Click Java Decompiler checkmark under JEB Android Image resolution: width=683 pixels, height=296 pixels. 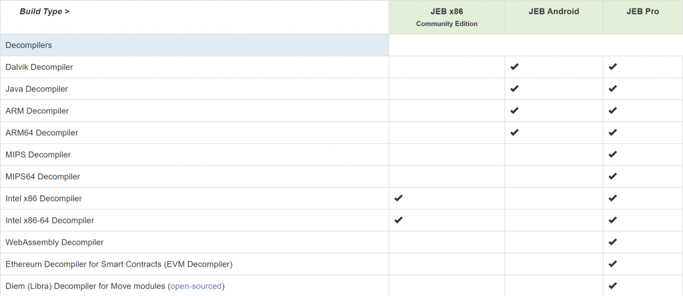coord(514,89)
